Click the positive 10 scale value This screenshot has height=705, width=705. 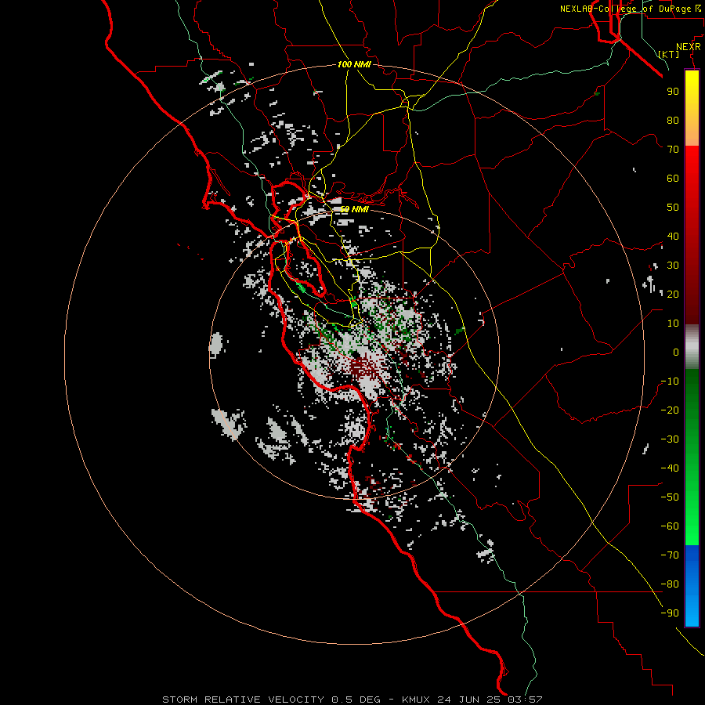(673, 324)
